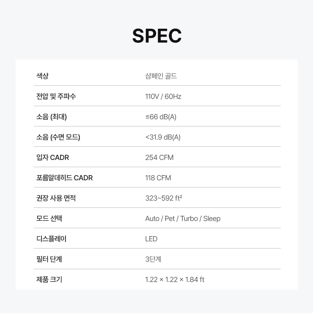
Task: Select the 110V / 60Hz value
Action: pyautogui.click(x=163, y=96)
